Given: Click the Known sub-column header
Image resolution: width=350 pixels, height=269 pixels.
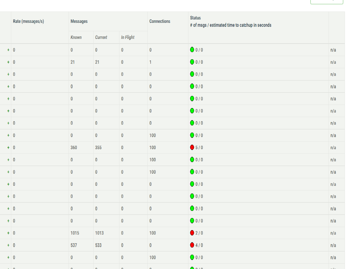Looking at the screenshot, I should pyautogui.click(x=76, y=37).
